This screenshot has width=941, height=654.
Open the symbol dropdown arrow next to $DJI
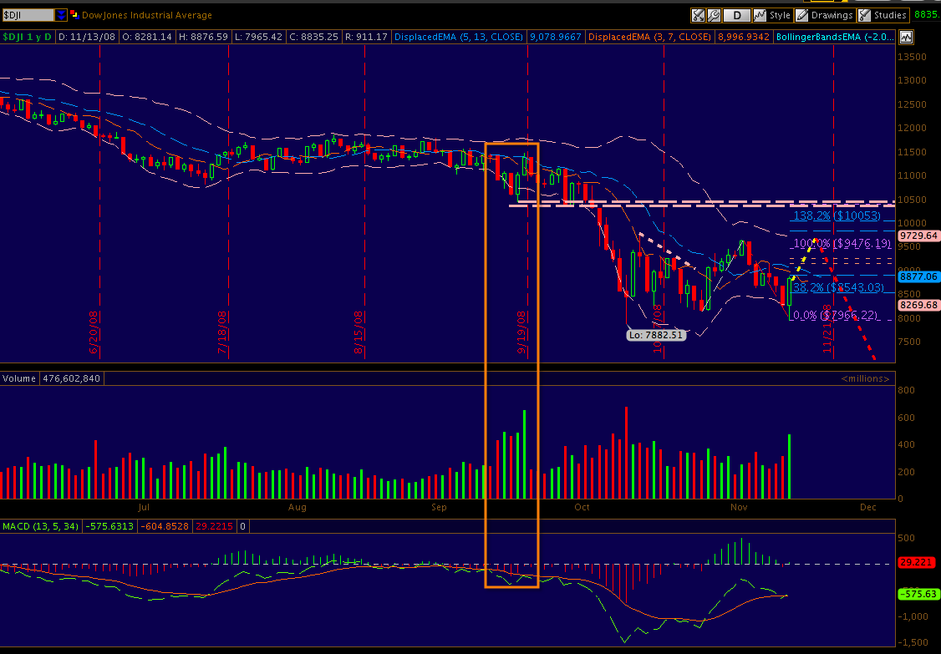(61, 15)
